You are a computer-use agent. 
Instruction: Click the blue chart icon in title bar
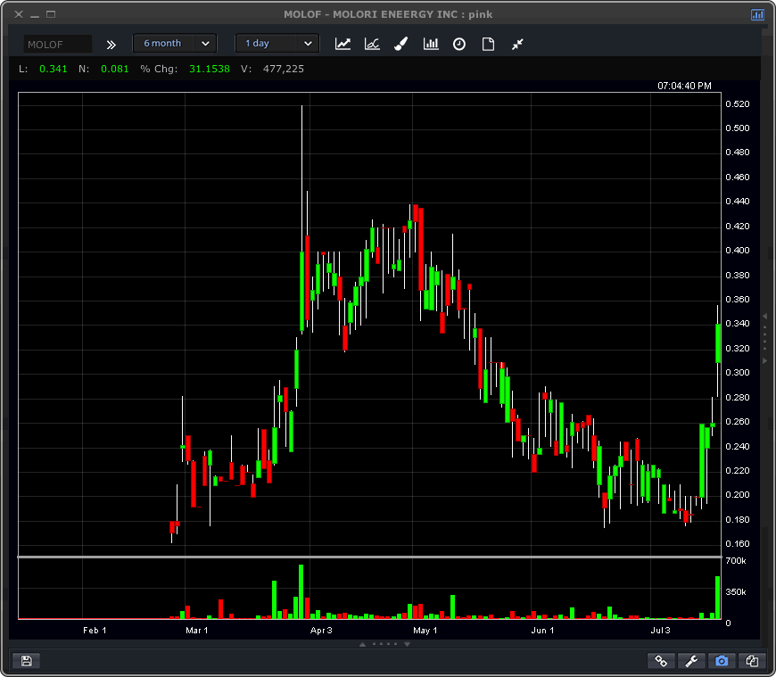757,14
